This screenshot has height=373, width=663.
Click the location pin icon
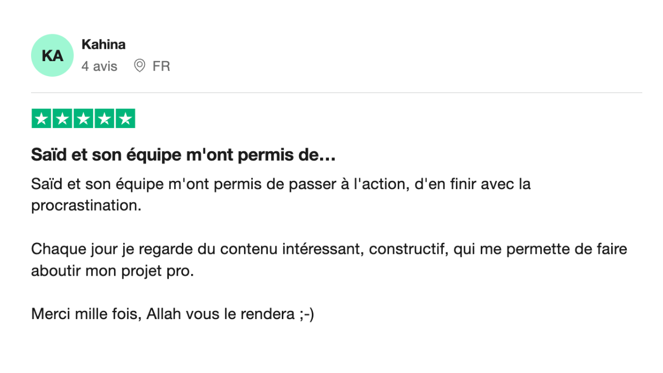pyautogui.click(x=139, y=66)
